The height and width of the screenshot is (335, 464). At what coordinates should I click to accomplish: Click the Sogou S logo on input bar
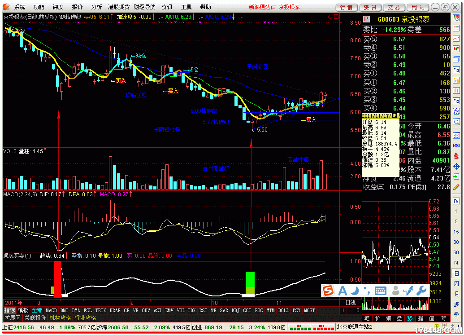pyautogui.click(x=328, y=291)
